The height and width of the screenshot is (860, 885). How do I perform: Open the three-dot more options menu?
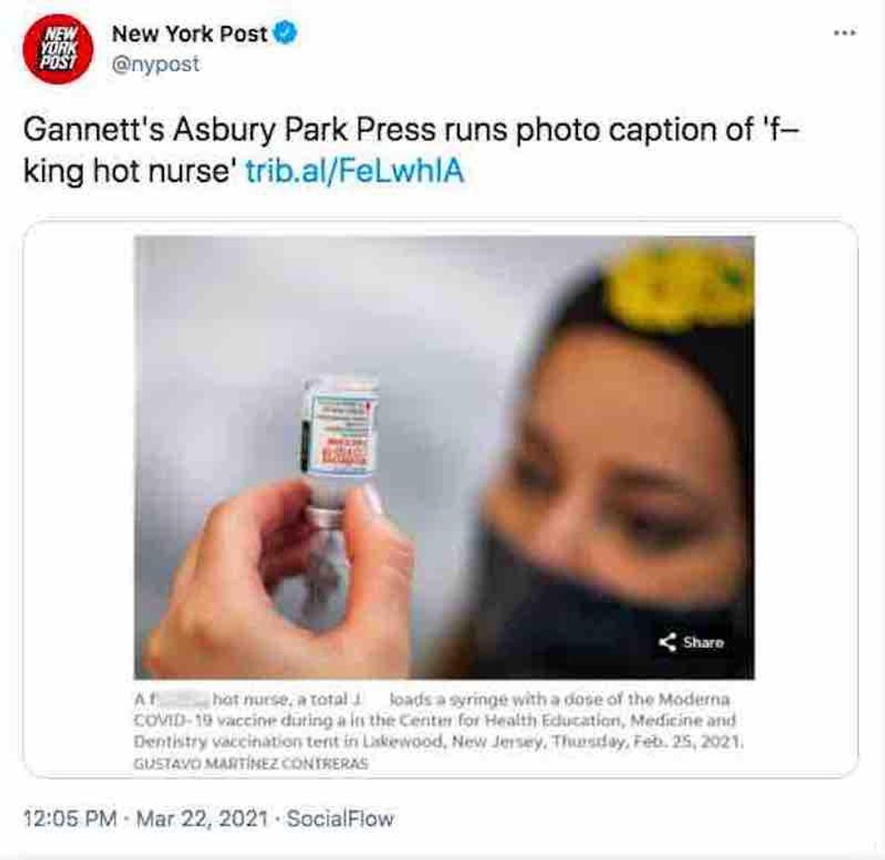(x=845, y=33)
